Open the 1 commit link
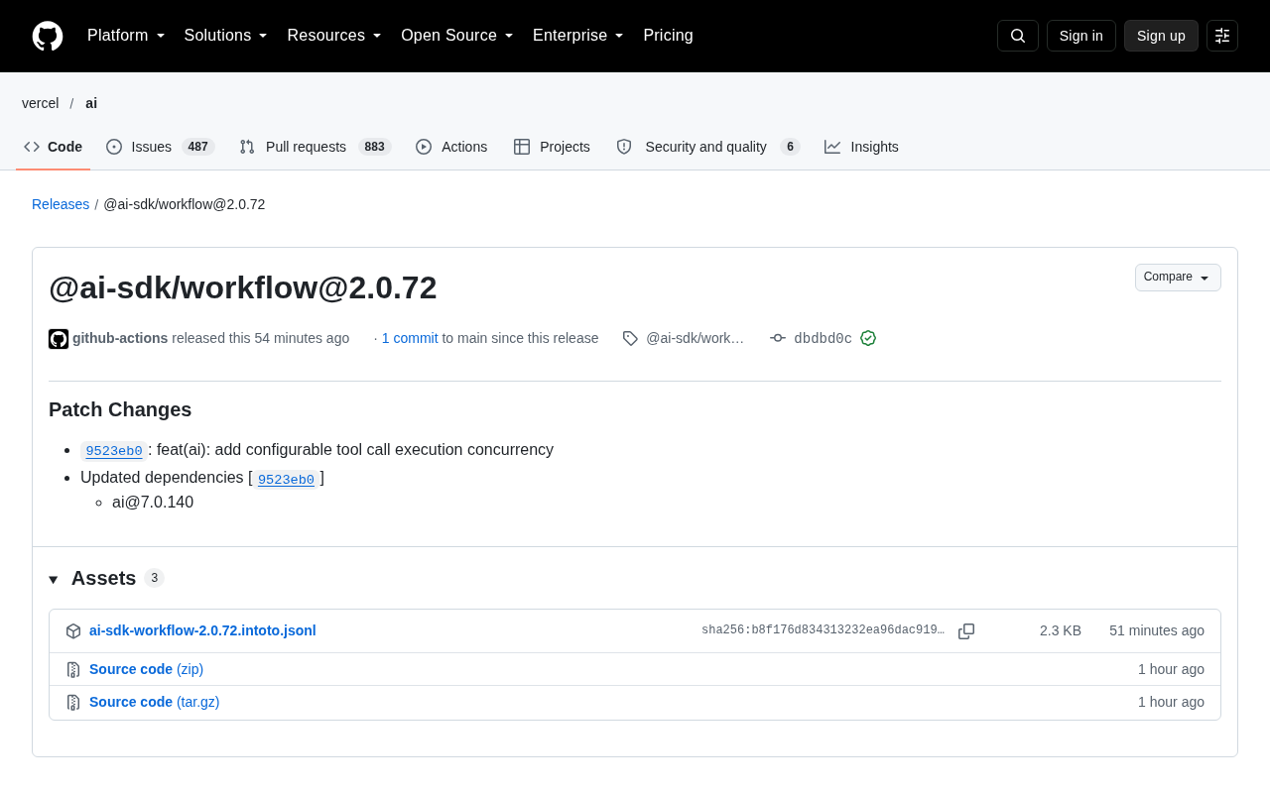 point(410,338)
